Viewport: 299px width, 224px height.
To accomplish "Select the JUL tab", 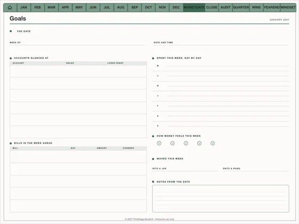I will pyautogui.click(x=107, y=7).
